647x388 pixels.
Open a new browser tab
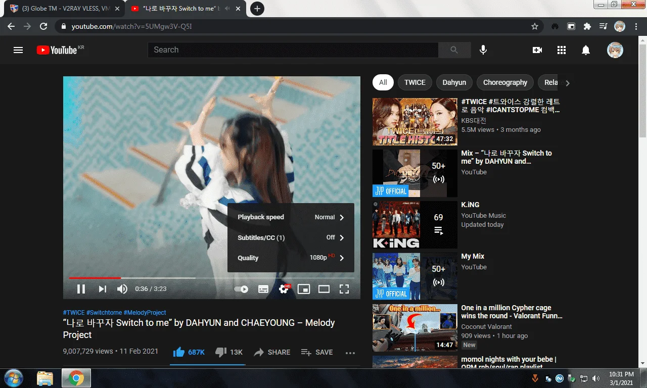point(257,9)
